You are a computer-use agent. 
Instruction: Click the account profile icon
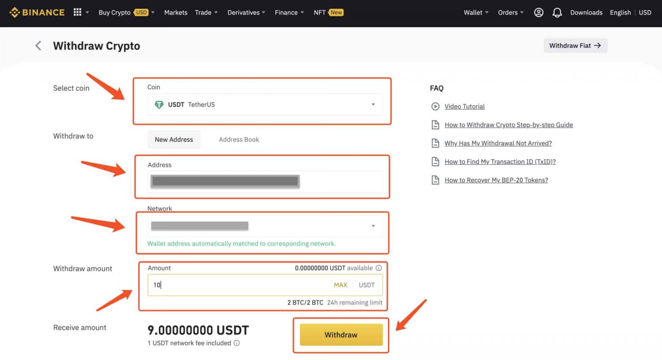click(538, 12)
